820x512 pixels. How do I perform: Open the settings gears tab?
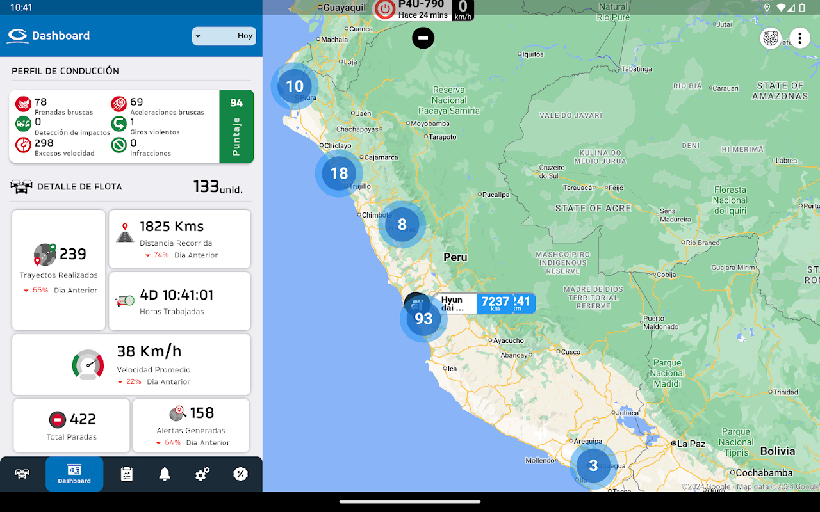pos(202,474)
